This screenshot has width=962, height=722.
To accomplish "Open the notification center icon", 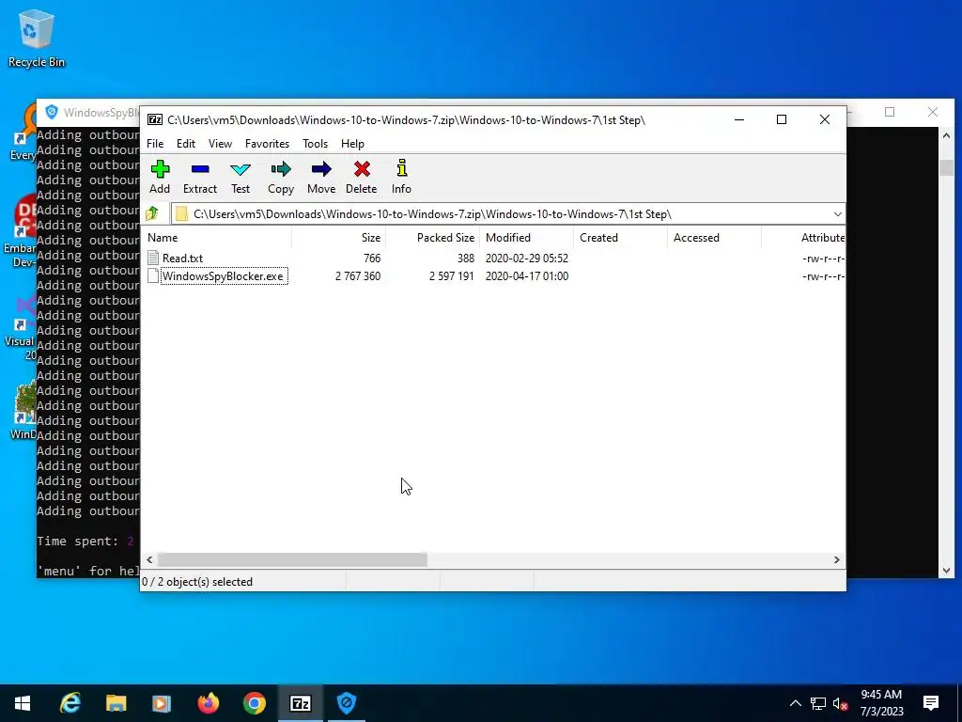I will coord(931,703).
